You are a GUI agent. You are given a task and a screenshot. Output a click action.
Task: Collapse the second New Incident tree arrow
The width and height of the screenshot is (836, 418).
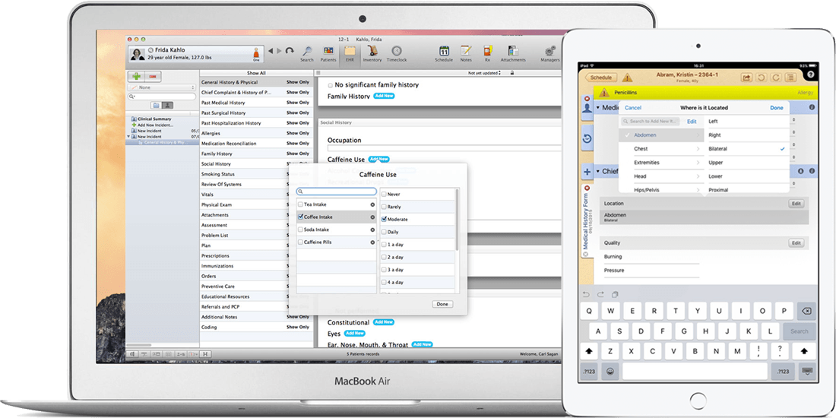[x=128, y=137]
